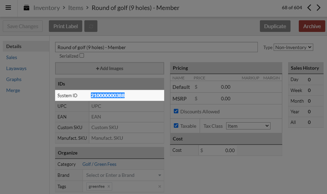Image resolution: width=327 pixels, height=194 pixels.
Task: Click the Duplicate button
Action: pyautogui.click(x=275, y=26)
